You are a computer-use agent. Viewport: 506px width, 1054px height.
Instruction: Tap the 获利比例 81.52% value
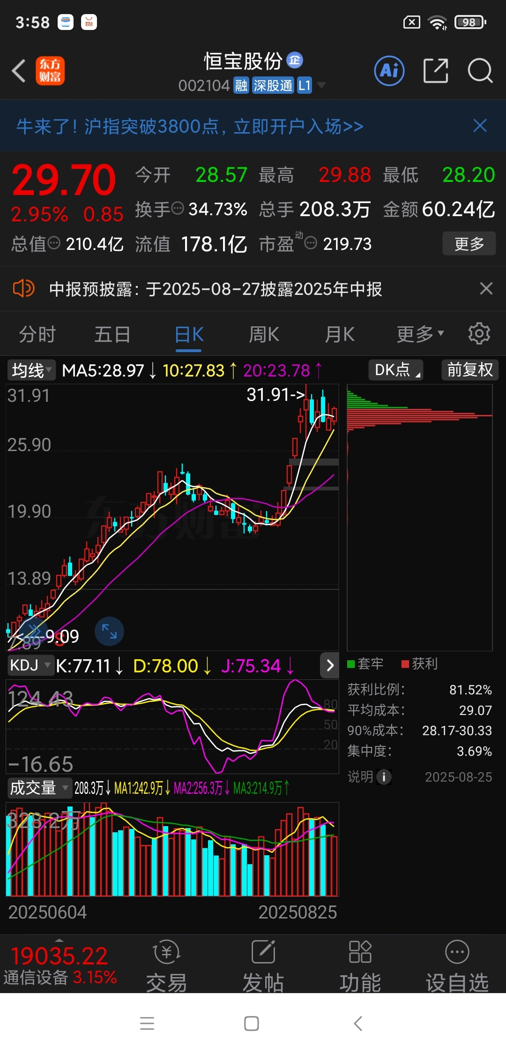point(470,690)
